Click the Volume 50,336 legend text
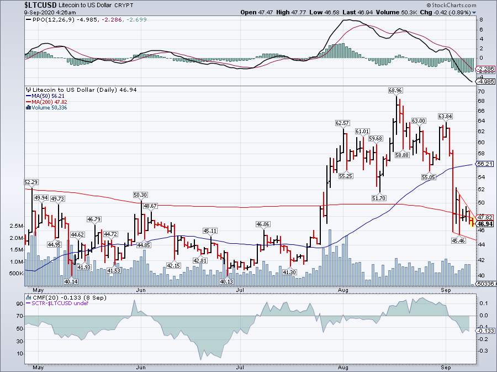The image size is (497, 372). pos(49,107)
